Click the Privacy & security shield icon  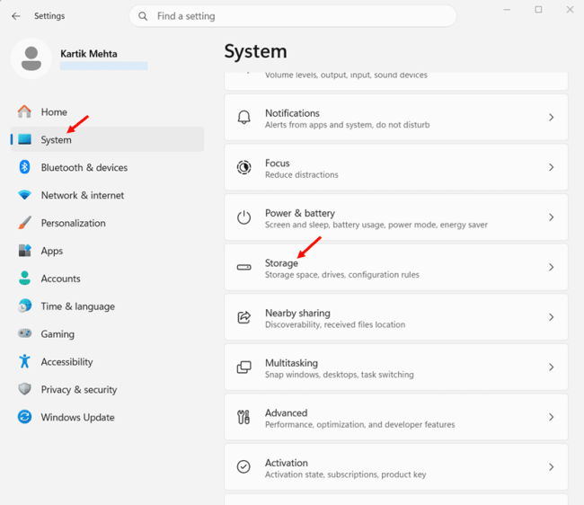tap(24, 389)
